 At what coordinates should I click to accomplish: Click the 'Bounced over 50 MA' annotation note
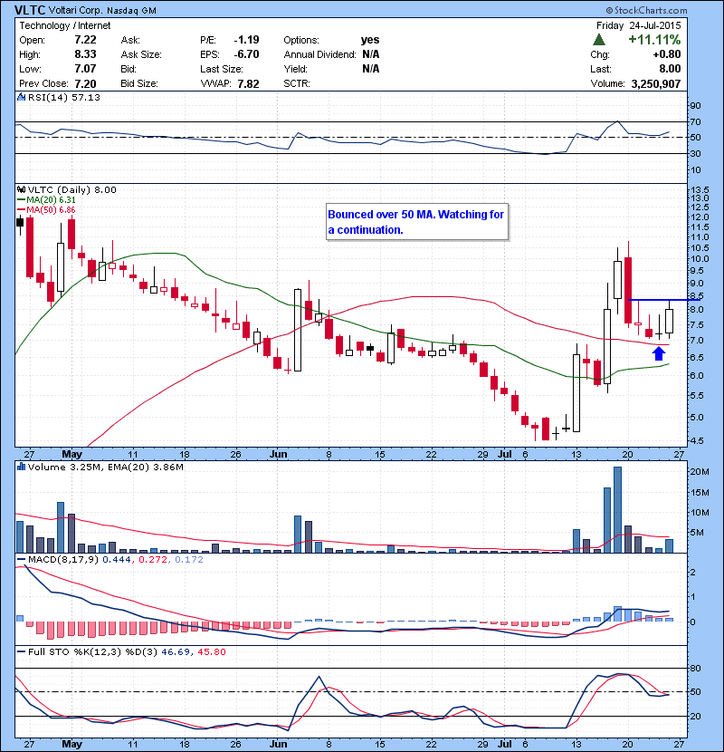coord(417,222)
